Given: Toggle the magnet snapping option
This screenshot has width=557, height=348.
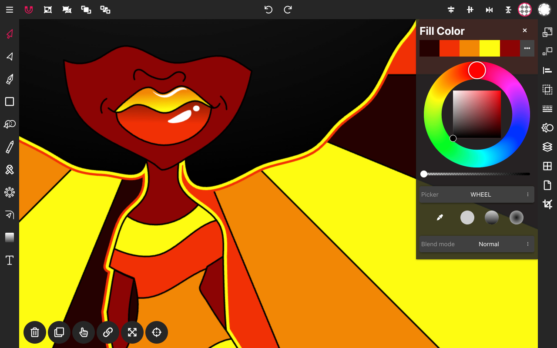Looking at the screenshot, I should pyautogui.click(x=29, y=10).
